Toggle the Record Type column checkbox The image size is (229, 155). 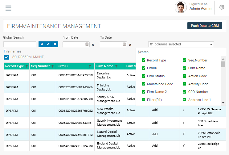[143, 60]
